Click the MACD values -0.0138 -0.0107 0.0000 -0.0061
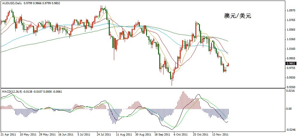 click(43, 91)
